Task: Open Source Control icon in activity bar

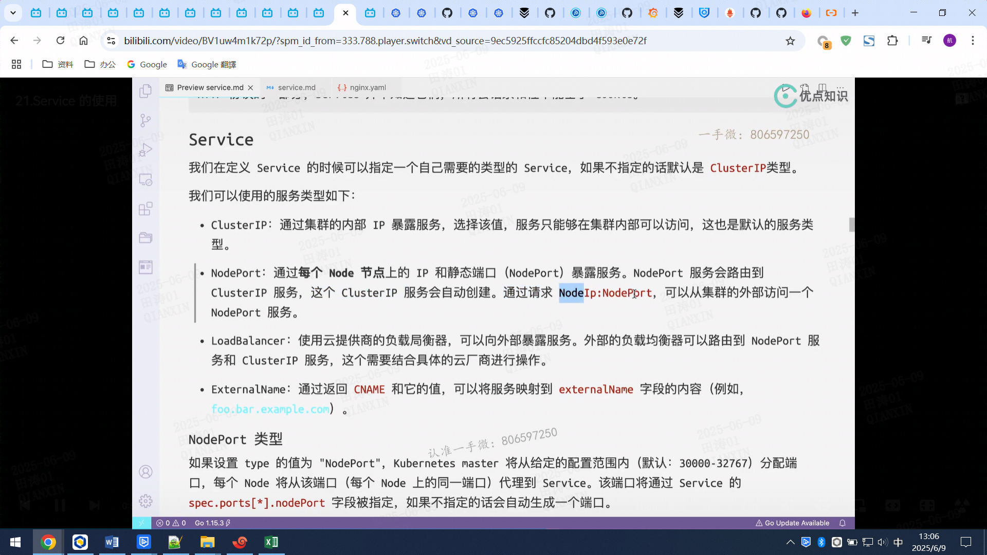Action: pyautogui.click(x=145, y=120)
